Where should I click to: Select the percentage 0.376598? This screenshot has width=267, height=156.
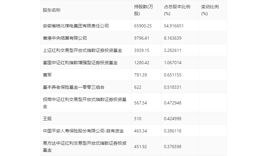coord(173,147)
